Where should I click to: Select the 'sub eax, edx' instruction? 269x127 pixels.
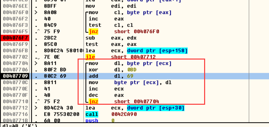pyautogui.click(x=111, y=38)
